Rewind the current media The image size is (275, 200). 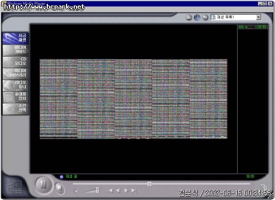(x=118, y=191)
